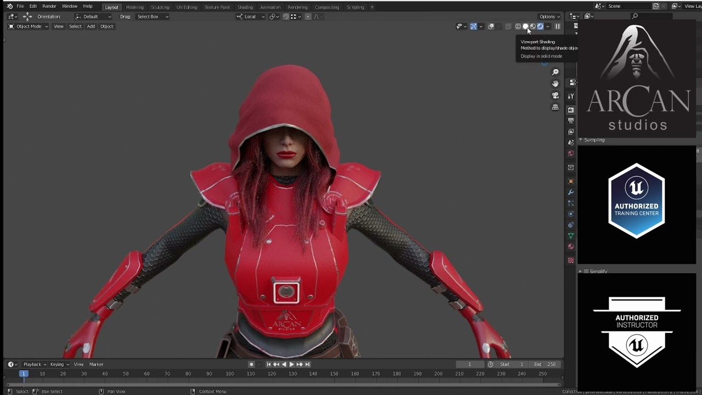The image size is (702, 395).
Task: Select the Move tool icon in header
Action: pos(27,16)
